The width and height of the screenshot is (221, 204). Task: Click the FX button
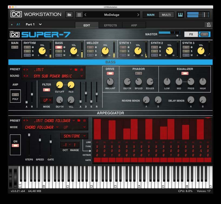(x=191, y=34)
